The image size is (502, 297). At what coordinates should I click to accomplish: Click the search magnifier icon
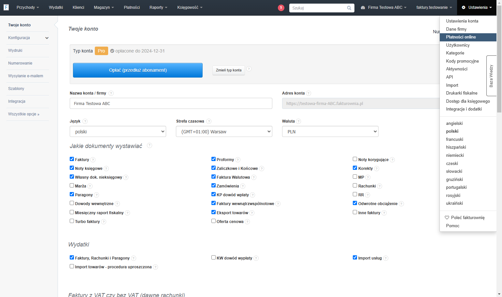349,8
